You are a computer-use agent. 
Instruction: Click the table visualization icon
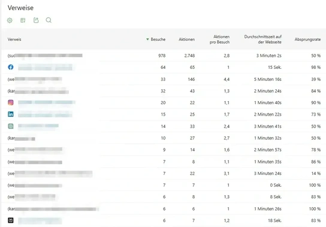(23, 20)
